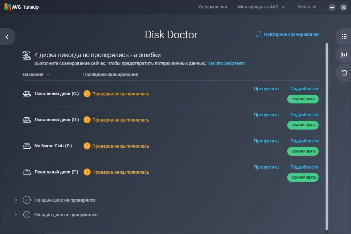Go back using the left arrow button
The height and width of the screenshot is (234, 351).
[x=7, y=37]
